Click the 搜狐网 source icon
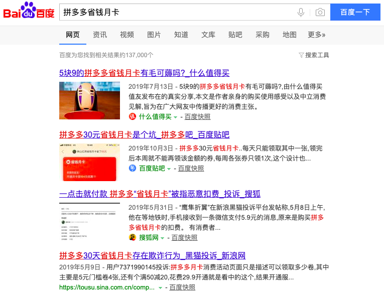This screenshot has width=384, height=295. click(133, 237)
